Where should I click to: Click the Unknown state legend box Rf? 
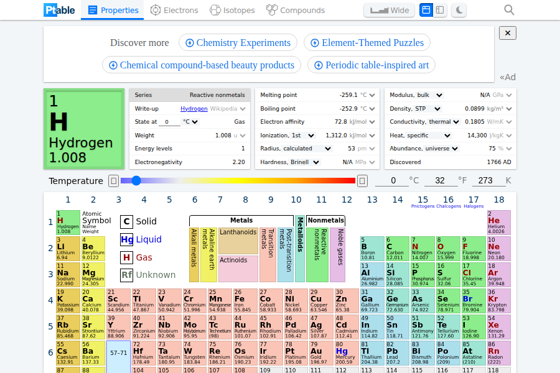point(126,275)
